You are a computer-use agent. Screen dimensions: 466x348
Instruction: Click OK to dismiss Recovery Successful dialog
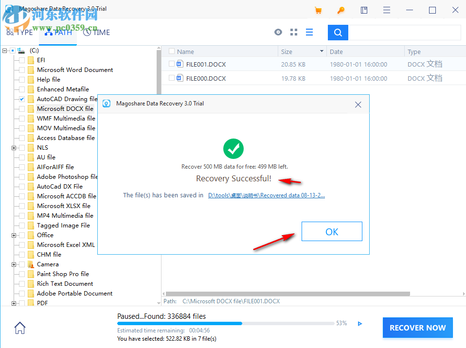click(332, 231)
